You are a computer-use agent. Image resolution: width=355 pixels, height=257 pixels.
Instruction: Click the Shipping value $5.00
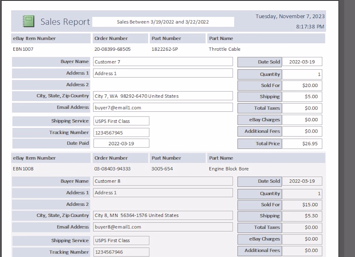coord(302,96)
